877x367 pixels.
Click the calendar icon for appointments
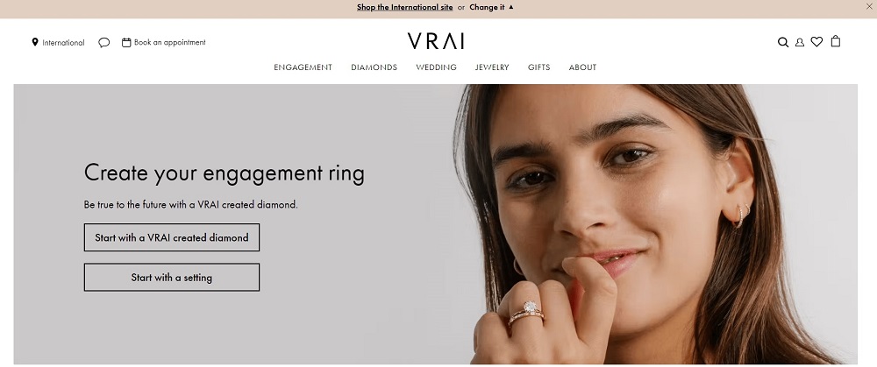[126, 42]
